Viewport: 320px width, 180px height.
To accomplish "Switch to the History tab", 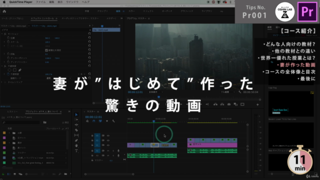I will coord(12,111).
